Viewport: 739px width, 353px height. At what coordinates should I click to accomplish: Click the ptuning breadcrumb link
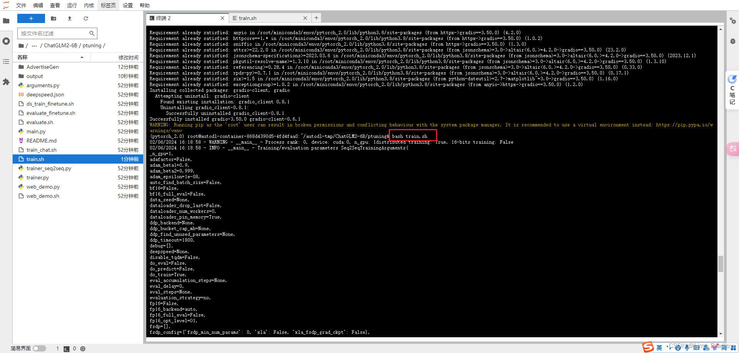(x=92, y=45)
